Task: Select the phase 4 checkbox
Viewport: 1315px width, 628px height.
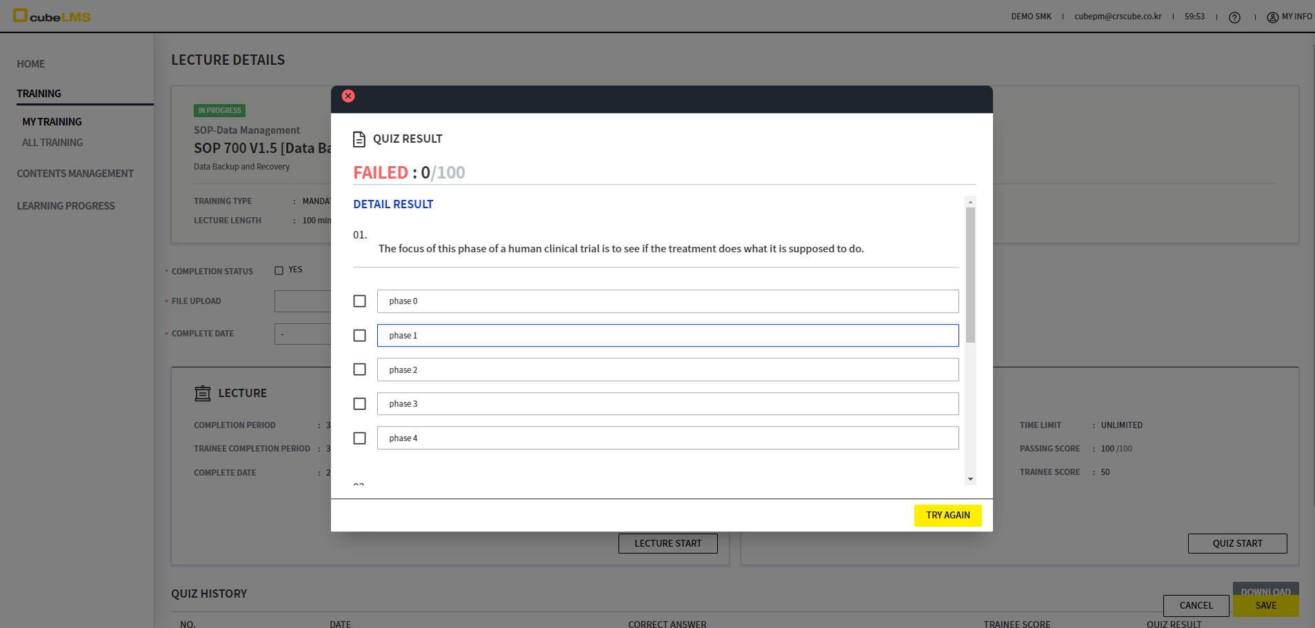Action: pos(359,438)
